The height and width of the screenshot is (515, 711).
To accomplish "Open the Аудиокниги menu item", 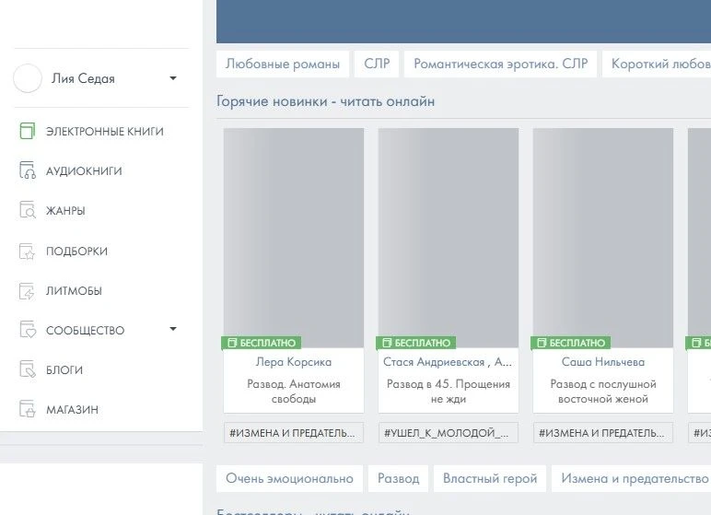I will pyautogui.click(x=84, y=171).
